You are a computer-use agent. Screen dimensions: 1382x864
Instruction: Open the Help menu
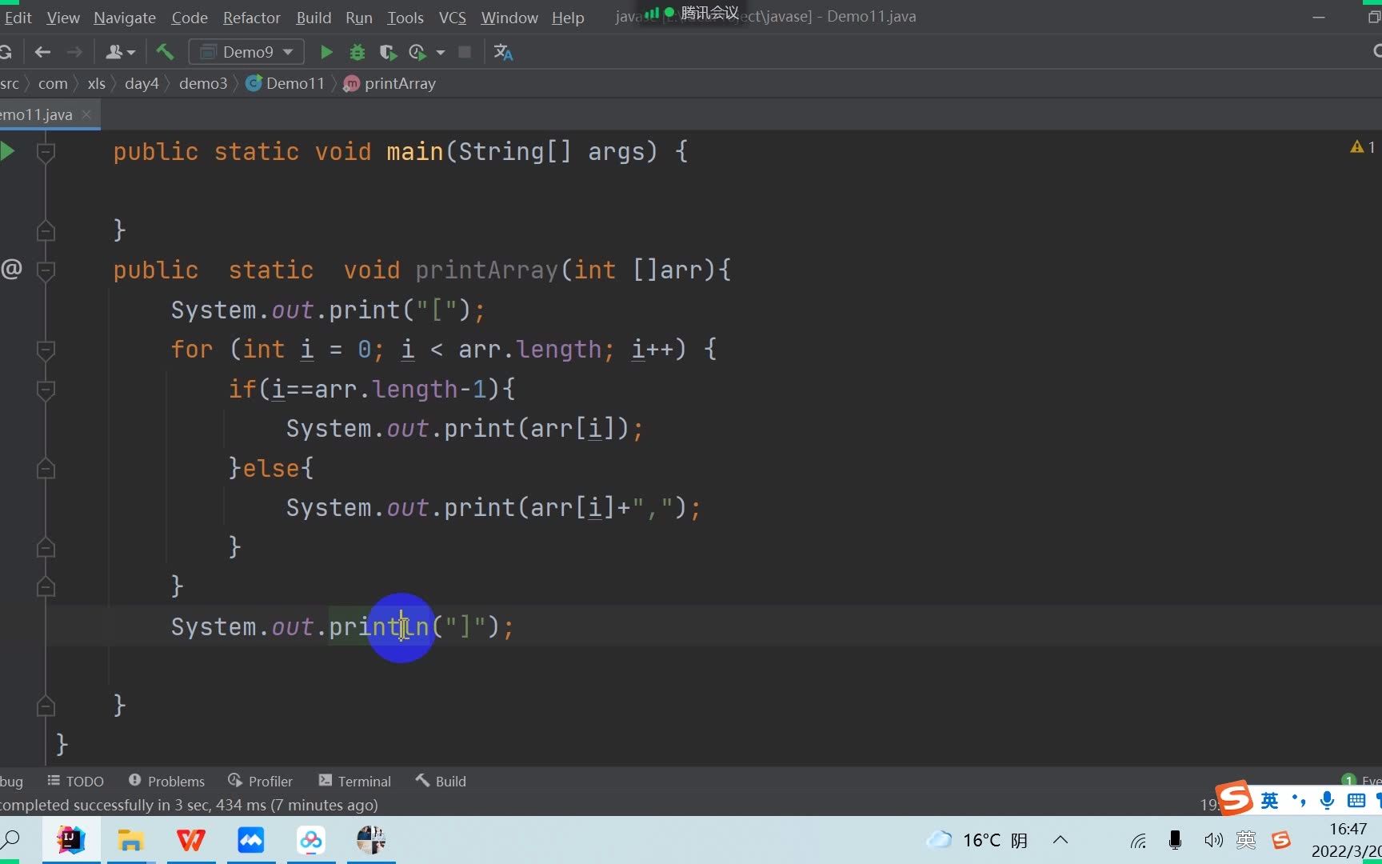click(x=568, y=18)
